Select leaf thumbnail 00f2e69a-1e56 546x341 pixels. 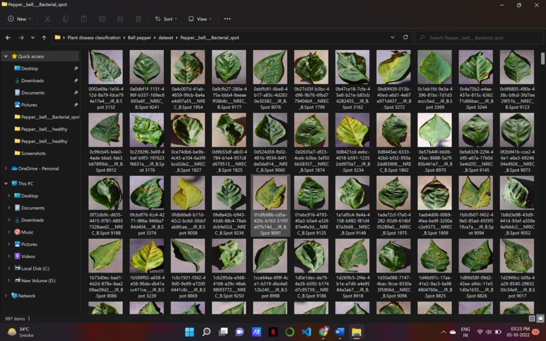click(x=106, y=67)
